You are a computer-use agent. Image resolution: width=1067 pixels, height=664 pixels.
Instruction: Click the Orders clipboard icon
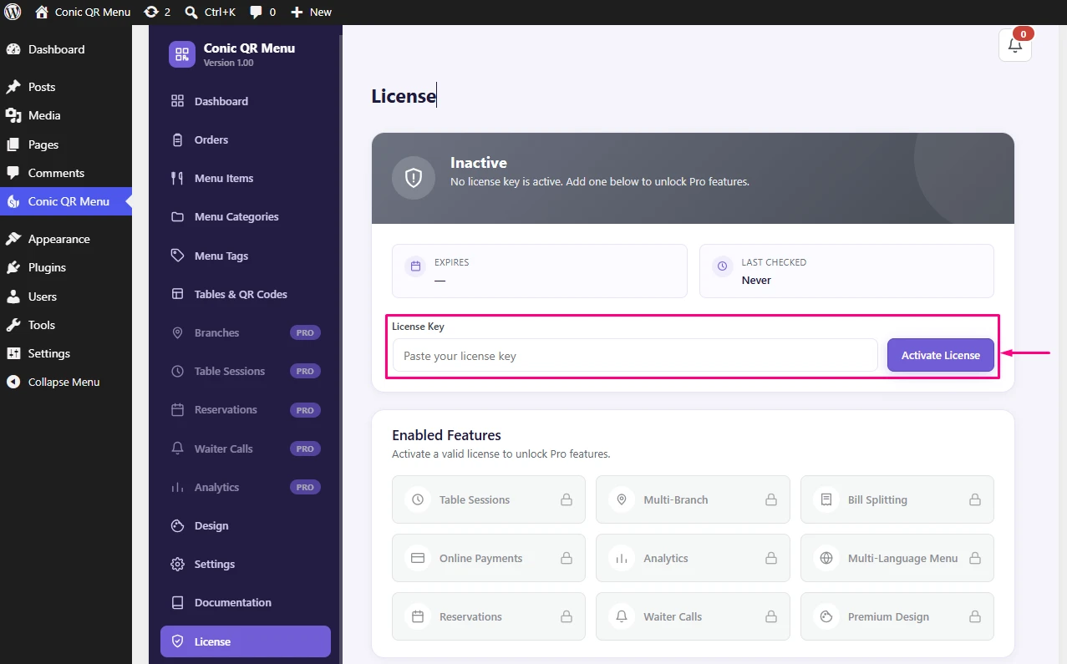(177, 139)
